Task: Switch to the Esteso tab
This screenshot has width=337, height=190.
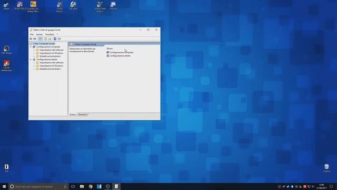Action: point(73,115)
